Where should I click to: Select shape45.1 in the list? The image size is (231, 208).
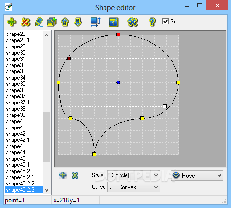coord(18,165)
